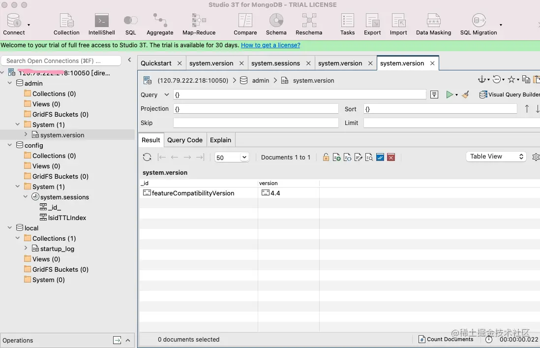This screenshot has height=348, width=540.
Task: Open the Compare tool
Action: 245,25
